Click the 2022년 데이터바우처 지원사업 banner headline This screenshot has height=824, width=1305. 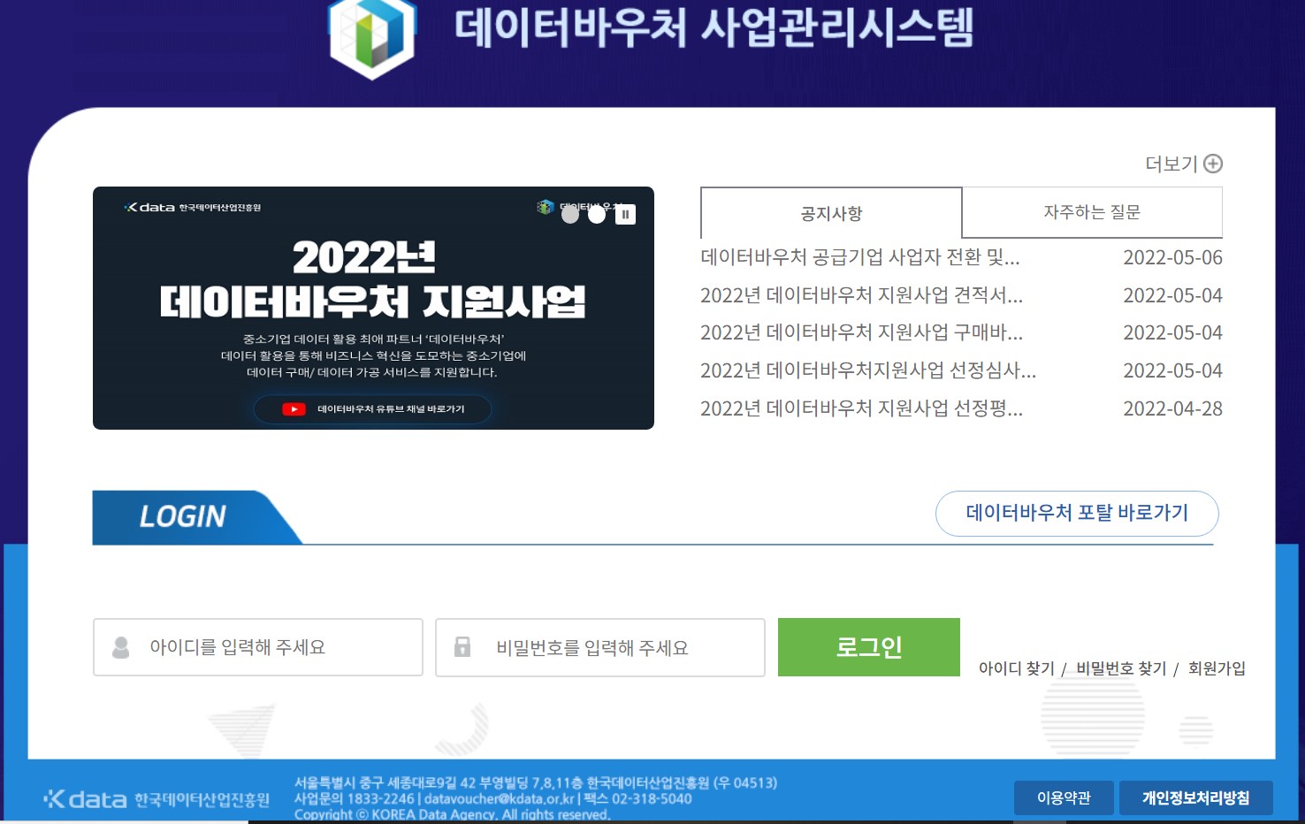coord(372,279)
